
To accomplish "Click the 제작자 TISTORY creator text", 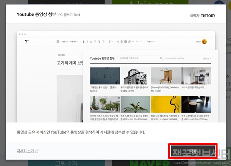I will click(x=203, y=16).
